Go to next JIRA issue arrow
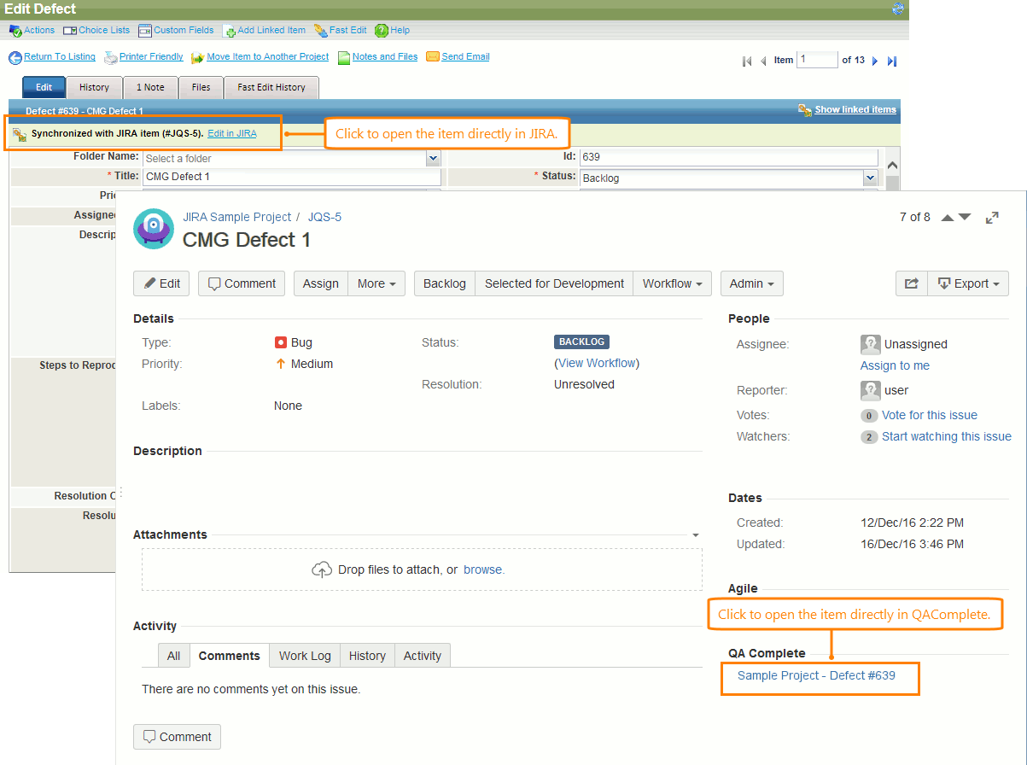Viewport: 1027px width, 765px height. pyautogui.click(x=965, y=217)
